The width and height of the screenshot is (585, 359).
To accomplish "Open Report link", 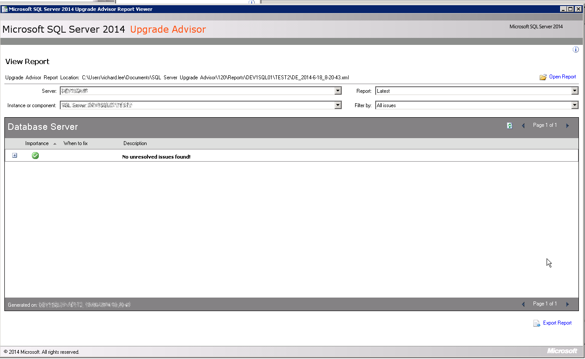I will 563,77.
